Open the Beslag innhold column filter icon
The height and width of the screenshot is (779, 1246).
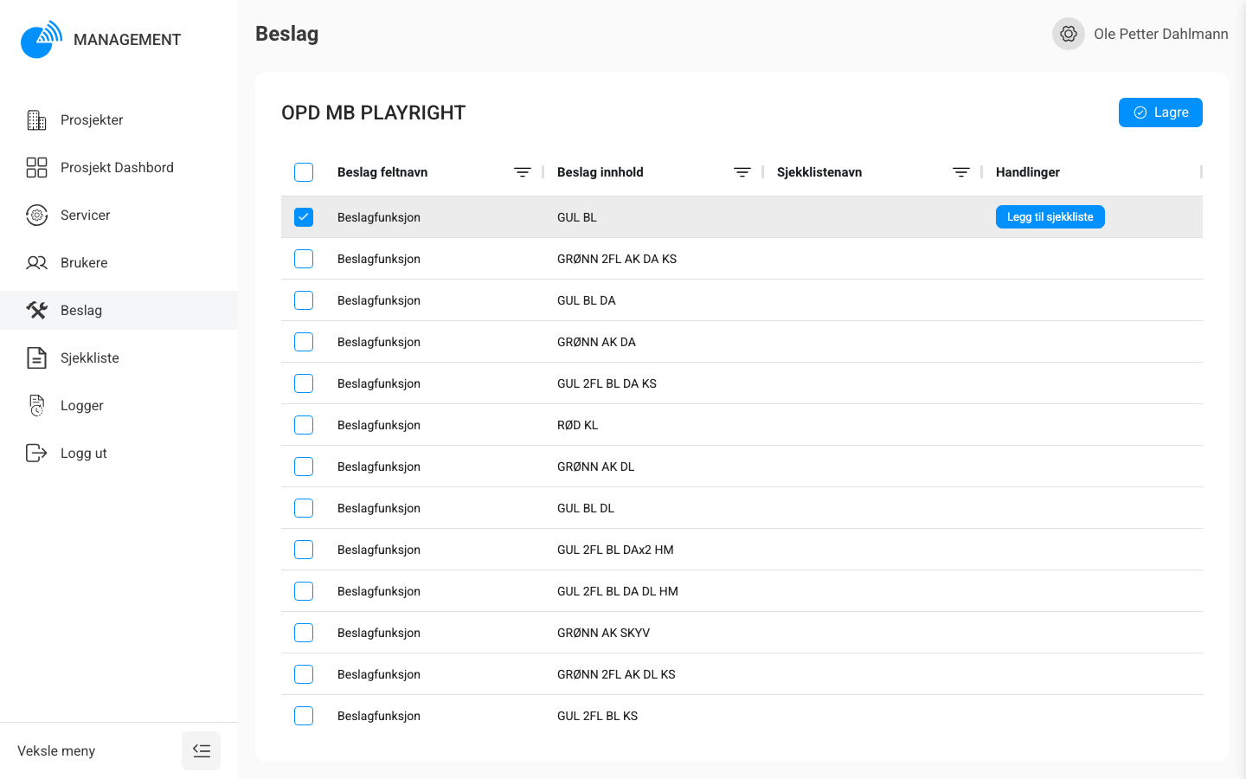742,172
